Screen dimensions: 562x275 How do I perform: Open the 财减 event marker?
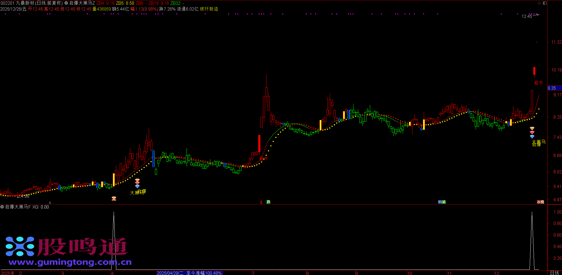point(442,202)
